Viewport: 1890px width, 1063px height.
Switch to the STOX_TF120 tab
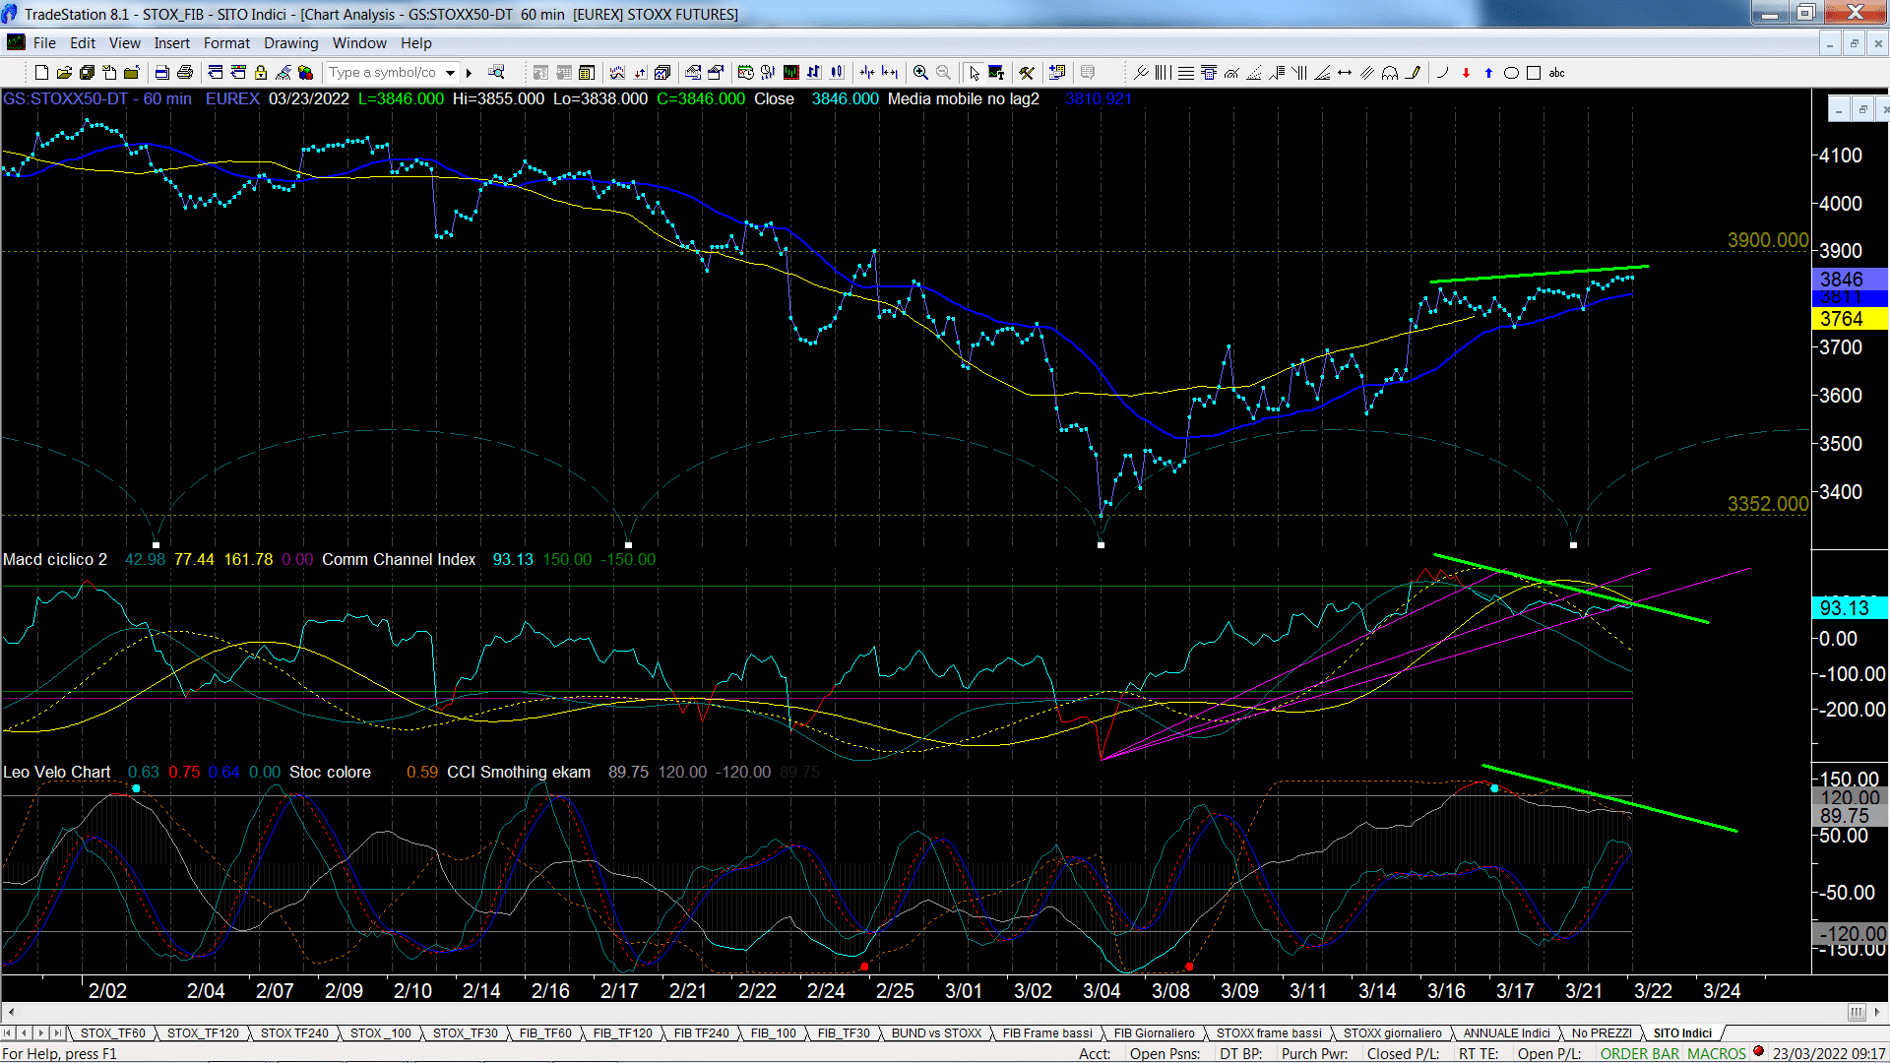coord(203,1032)
